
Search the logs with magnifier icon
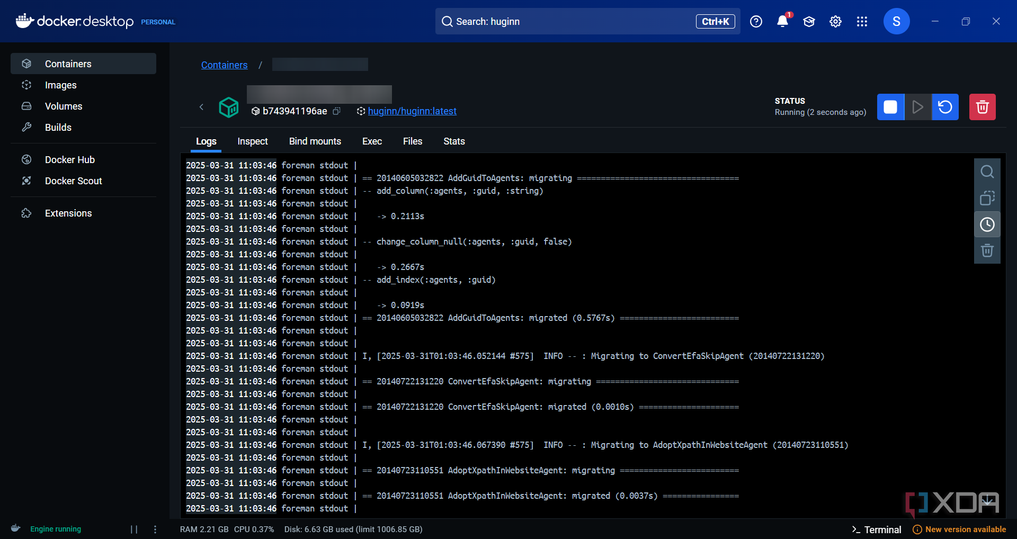click(987, 172)
